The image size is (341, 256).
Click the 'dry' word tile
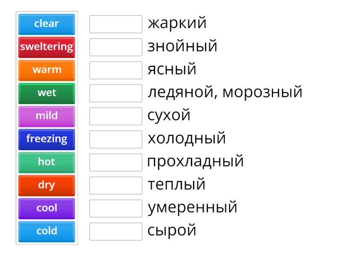pyautogui.click(x=46, y=185)
